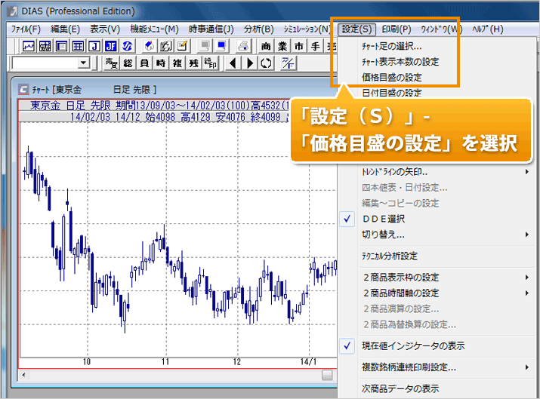Select 価格目盛の設定 from the menu

pyautogui.click(x=391, y=77)
